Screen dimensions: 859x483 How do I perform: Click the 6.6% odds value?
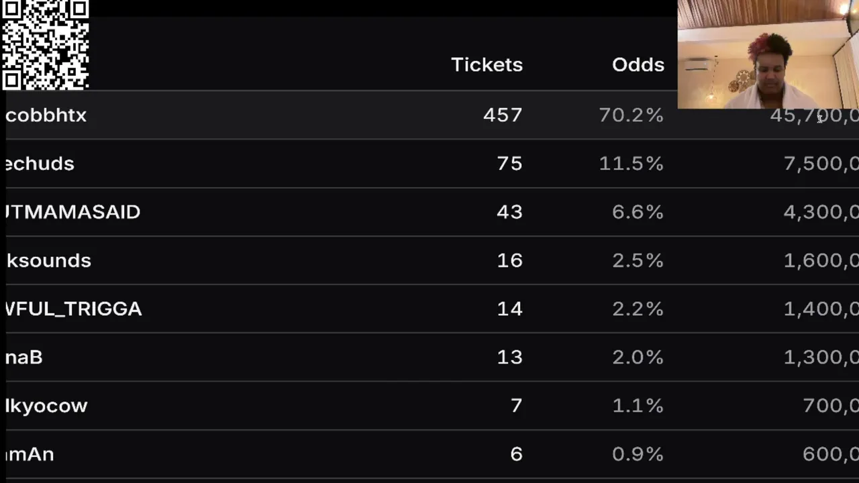638,212
